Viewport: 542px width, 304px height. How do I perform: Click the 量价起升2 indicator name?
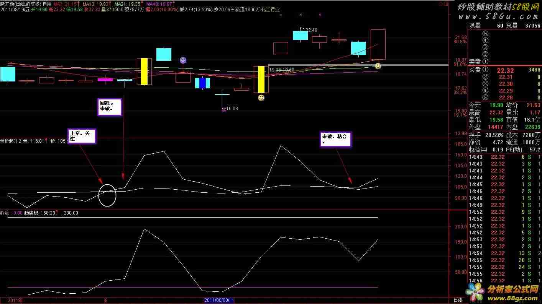[10, 141]
